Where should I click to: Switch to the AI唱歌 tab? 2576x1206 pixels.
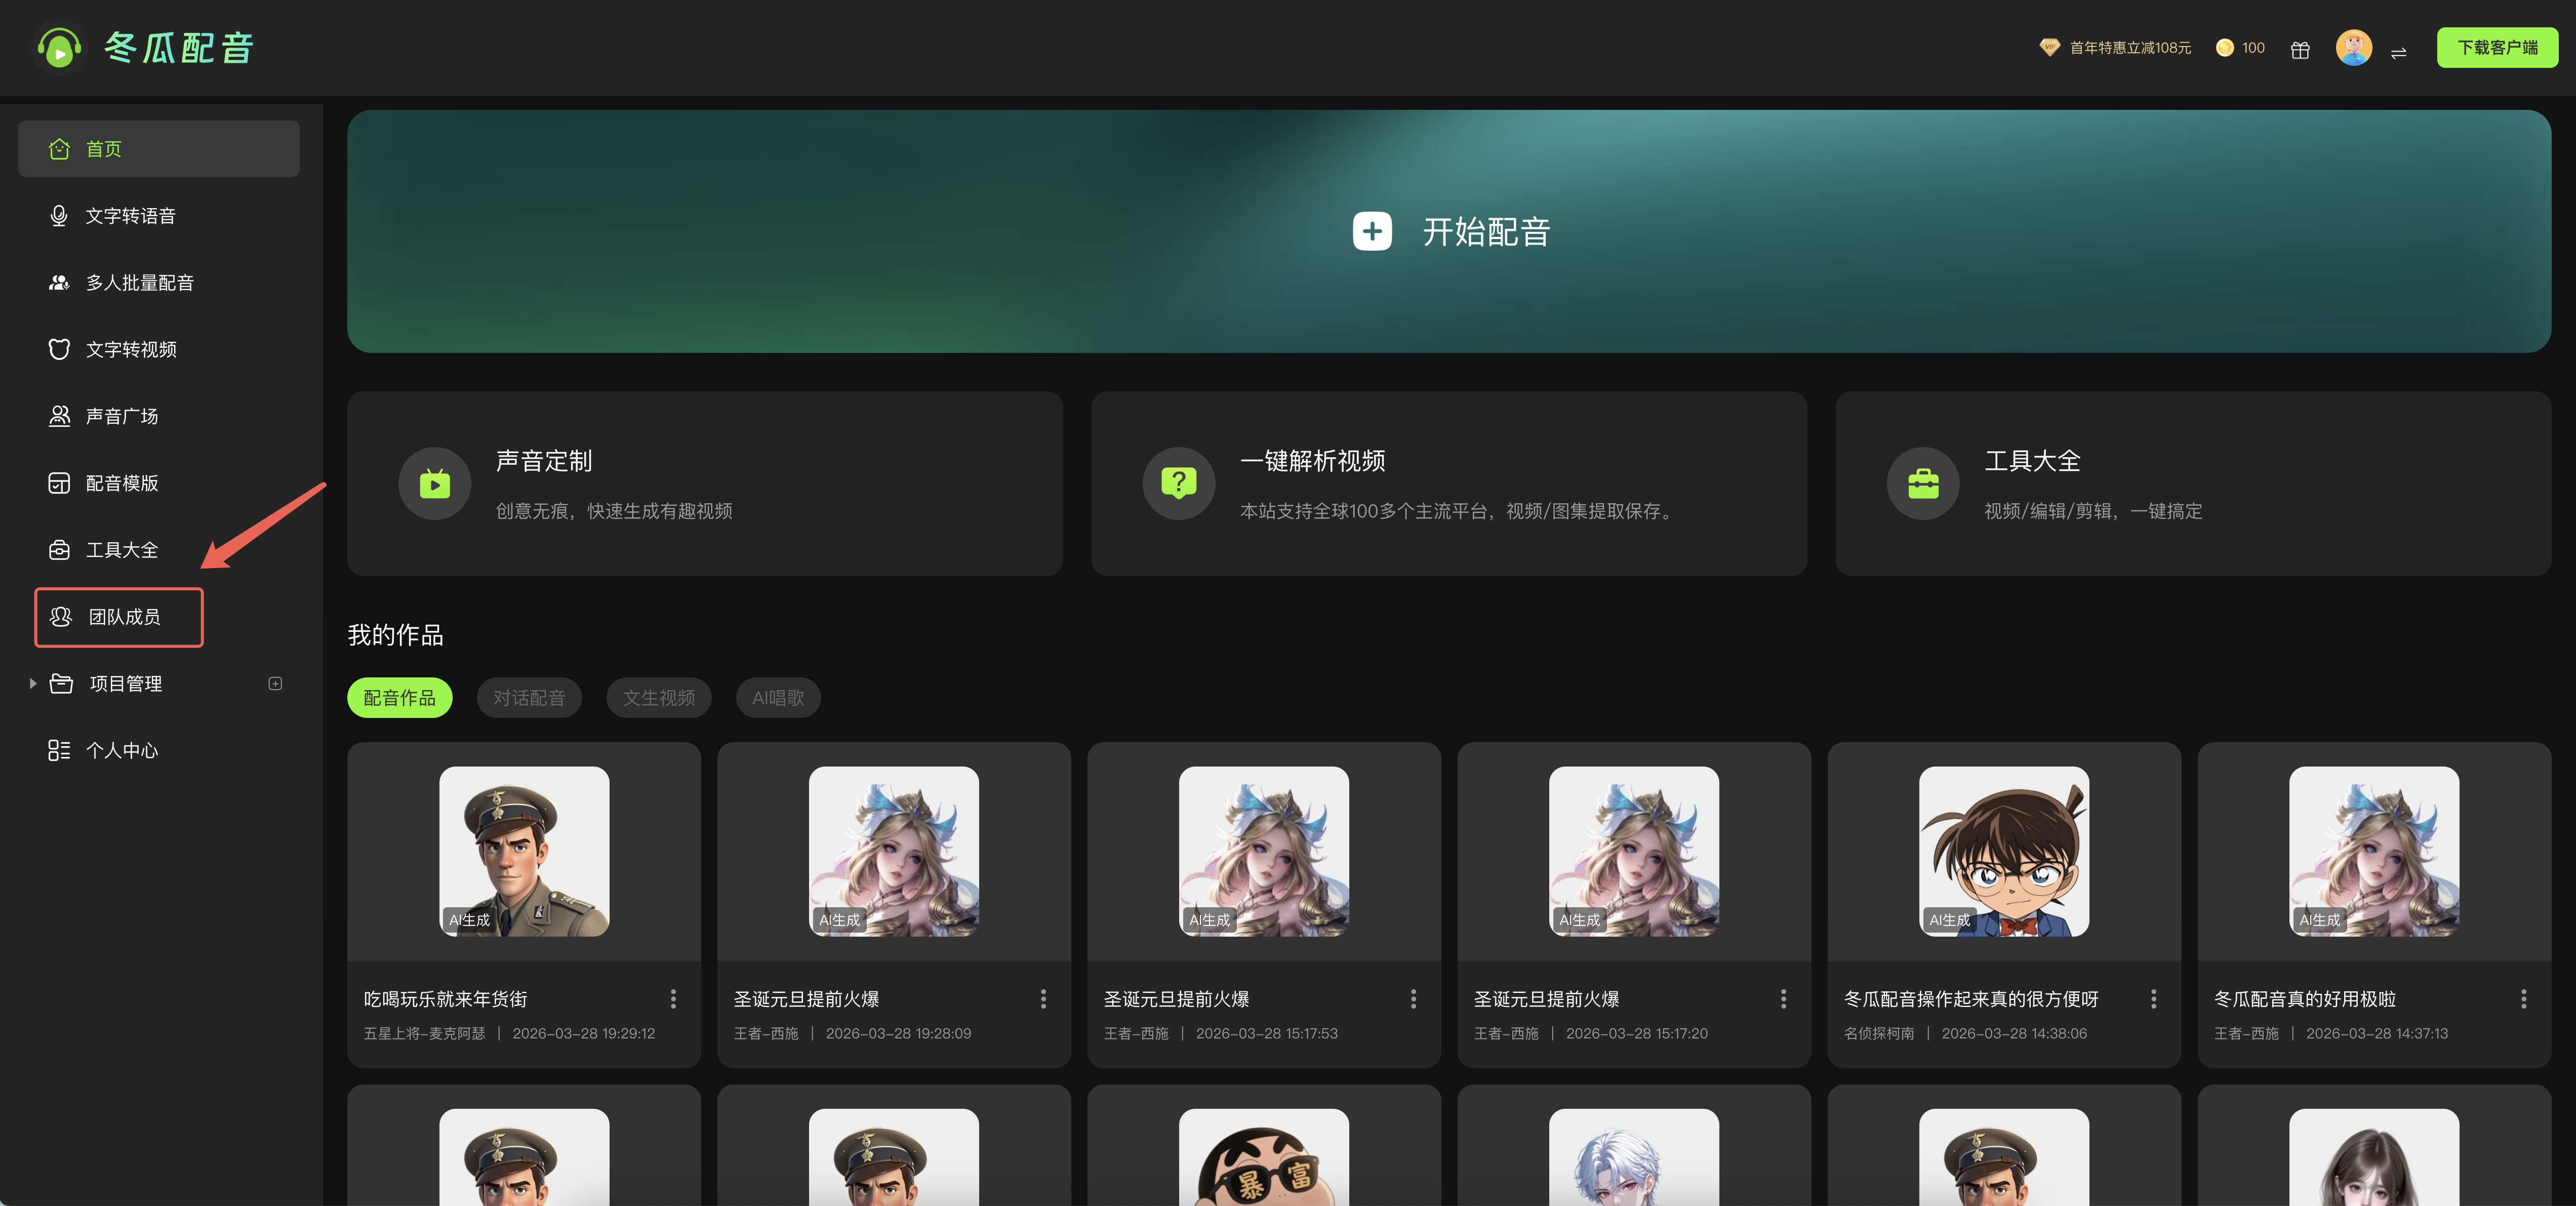click(x=778, y=698)
